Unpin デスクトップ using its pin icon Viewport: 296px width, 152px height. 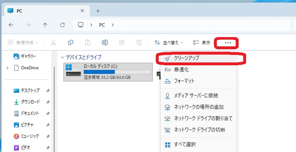(48, 91)
